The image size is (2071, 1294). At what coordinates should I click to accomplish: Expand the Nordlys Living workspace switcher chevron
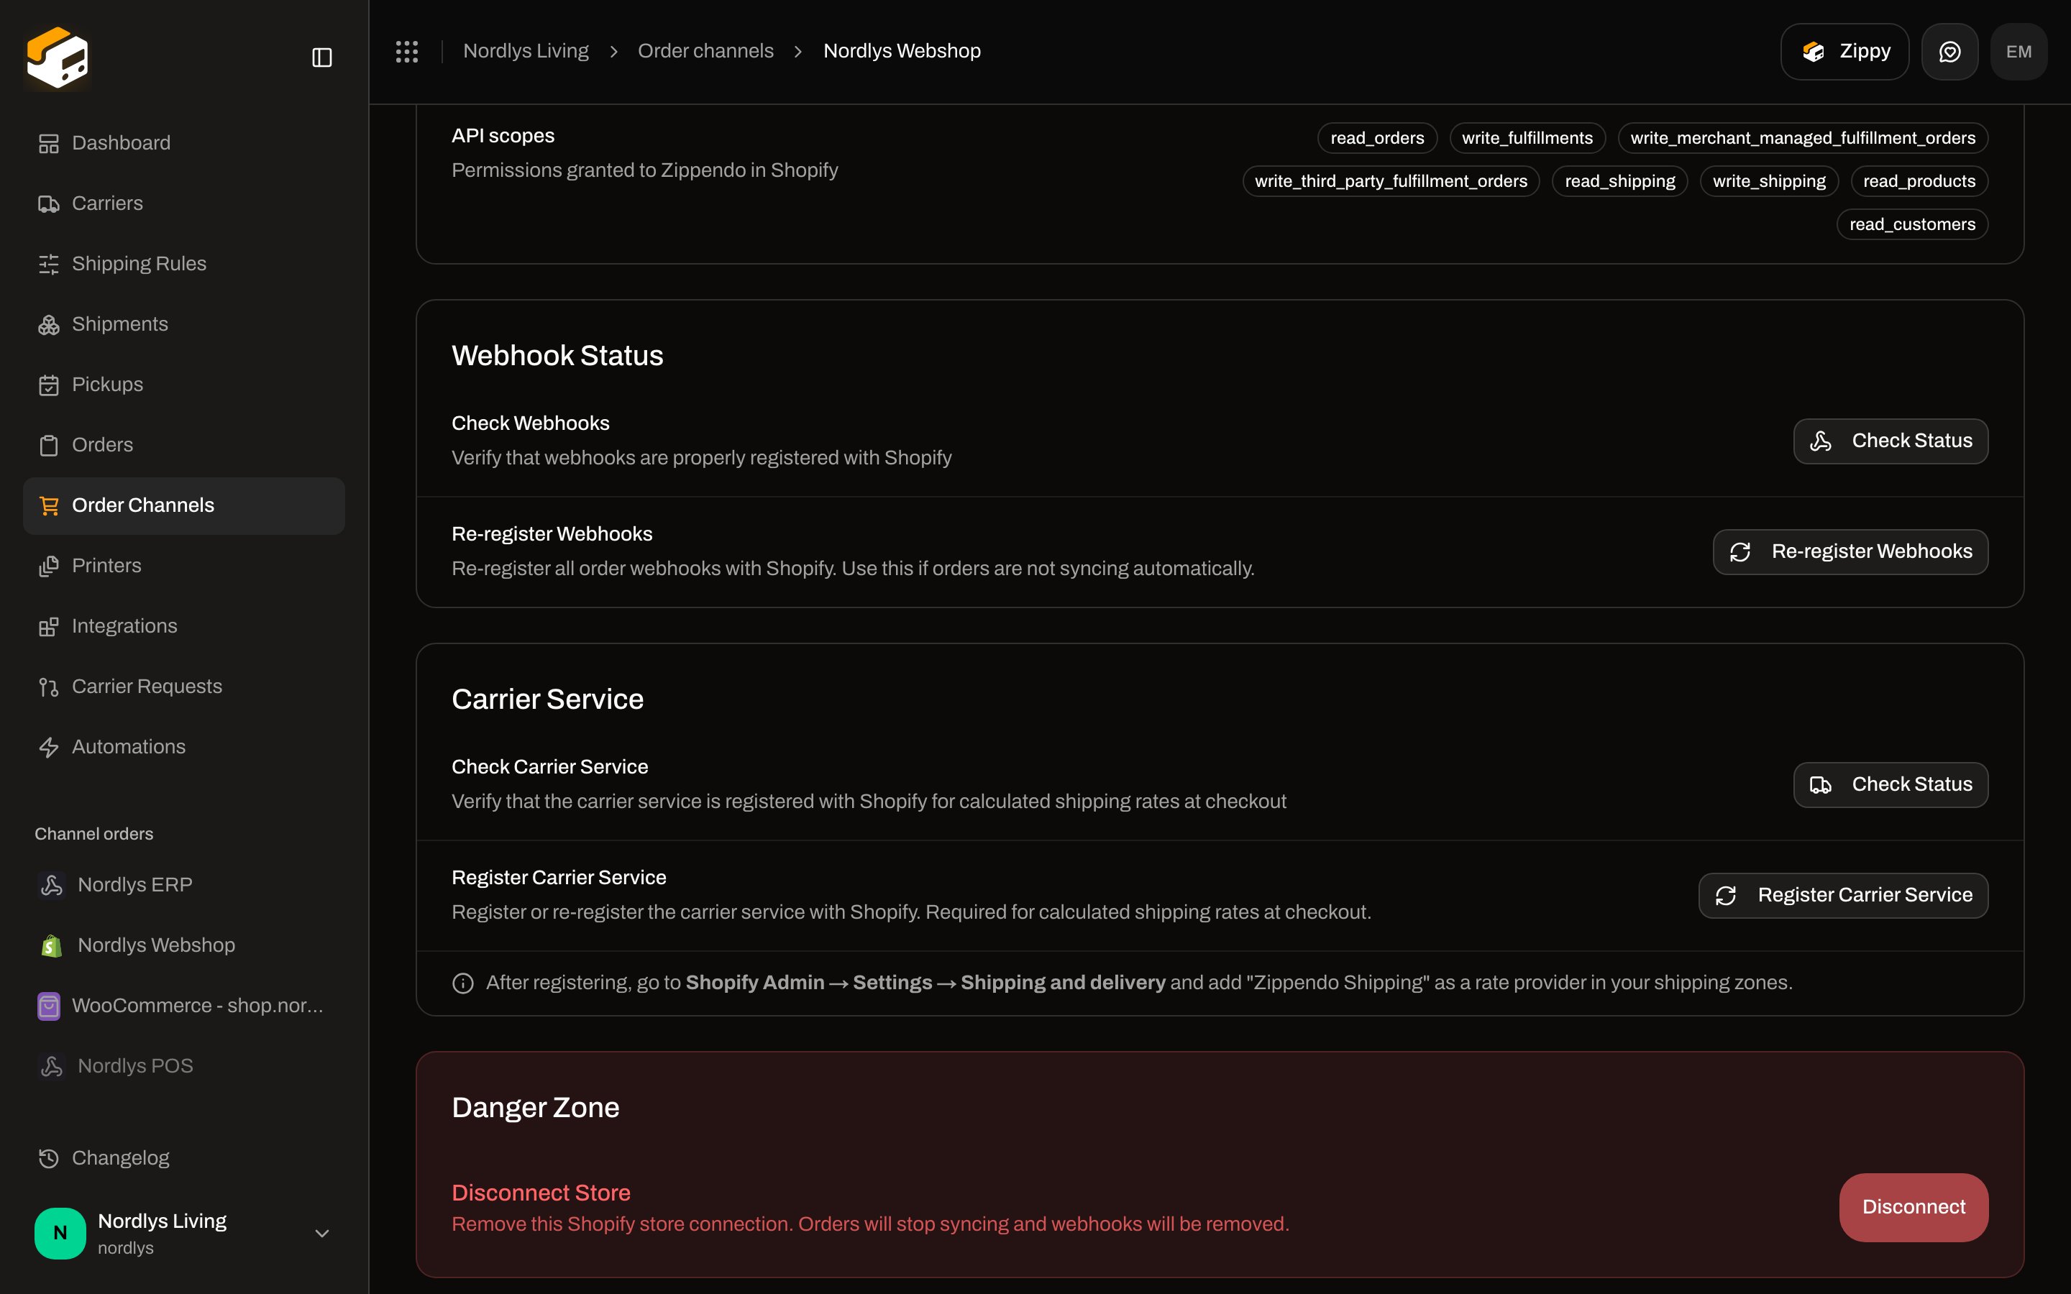coord(321,1233)
